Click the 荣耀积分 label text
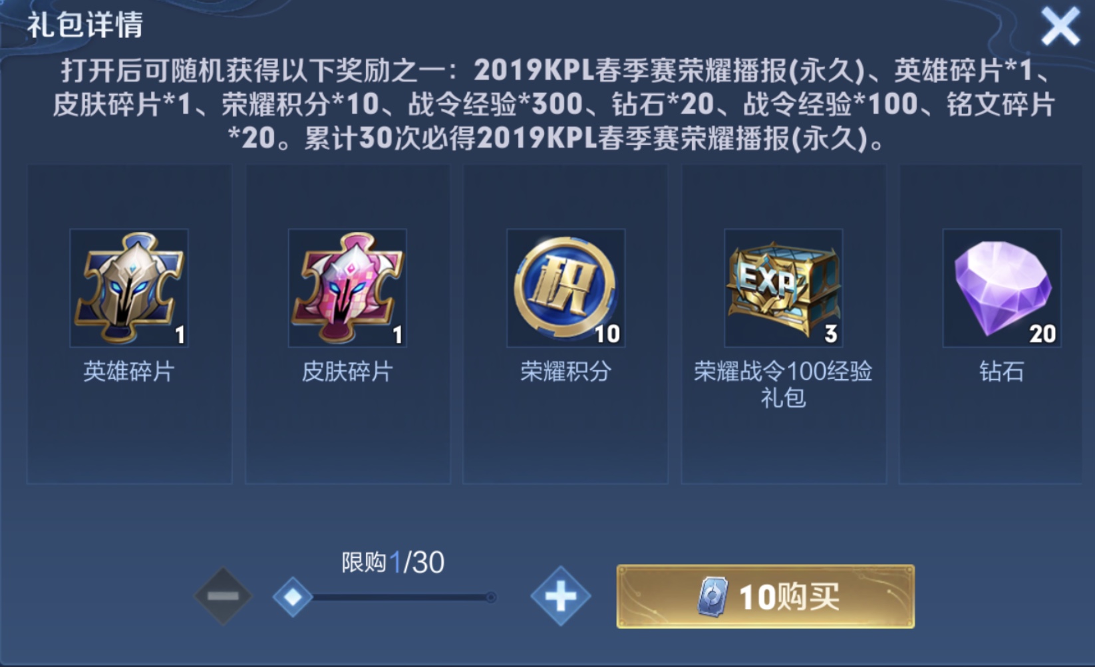 pos(565,371)
